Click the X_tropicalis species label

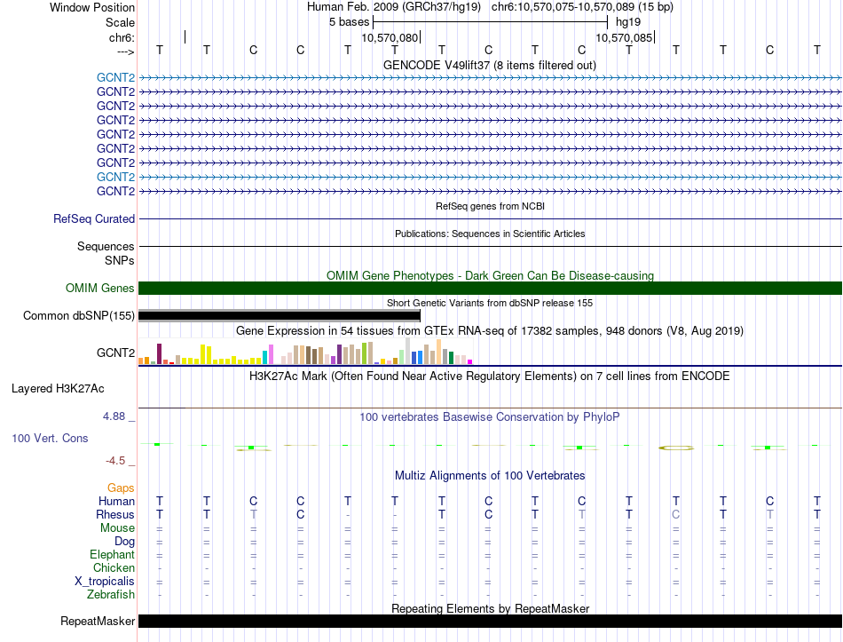click(x=105, y=582)
